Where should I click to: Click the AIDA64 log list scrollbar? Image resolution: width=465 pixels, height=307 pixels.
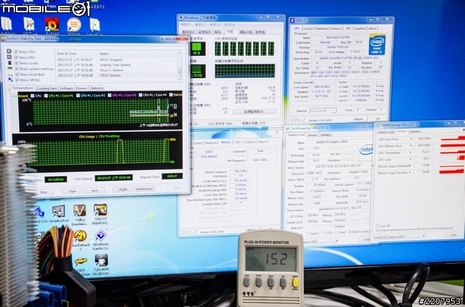pos(179,67)
